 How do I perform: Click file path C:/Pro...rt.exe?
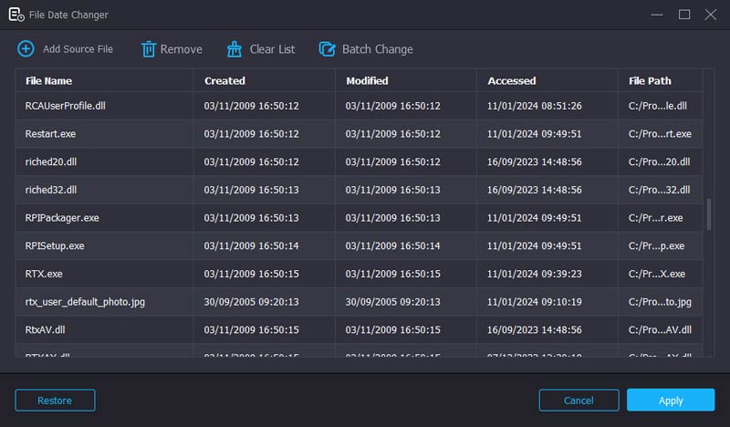click(x=660, y=134)
